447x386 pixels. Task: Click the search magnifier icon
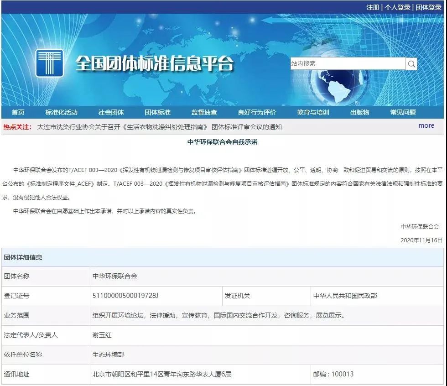click(411, 64)
